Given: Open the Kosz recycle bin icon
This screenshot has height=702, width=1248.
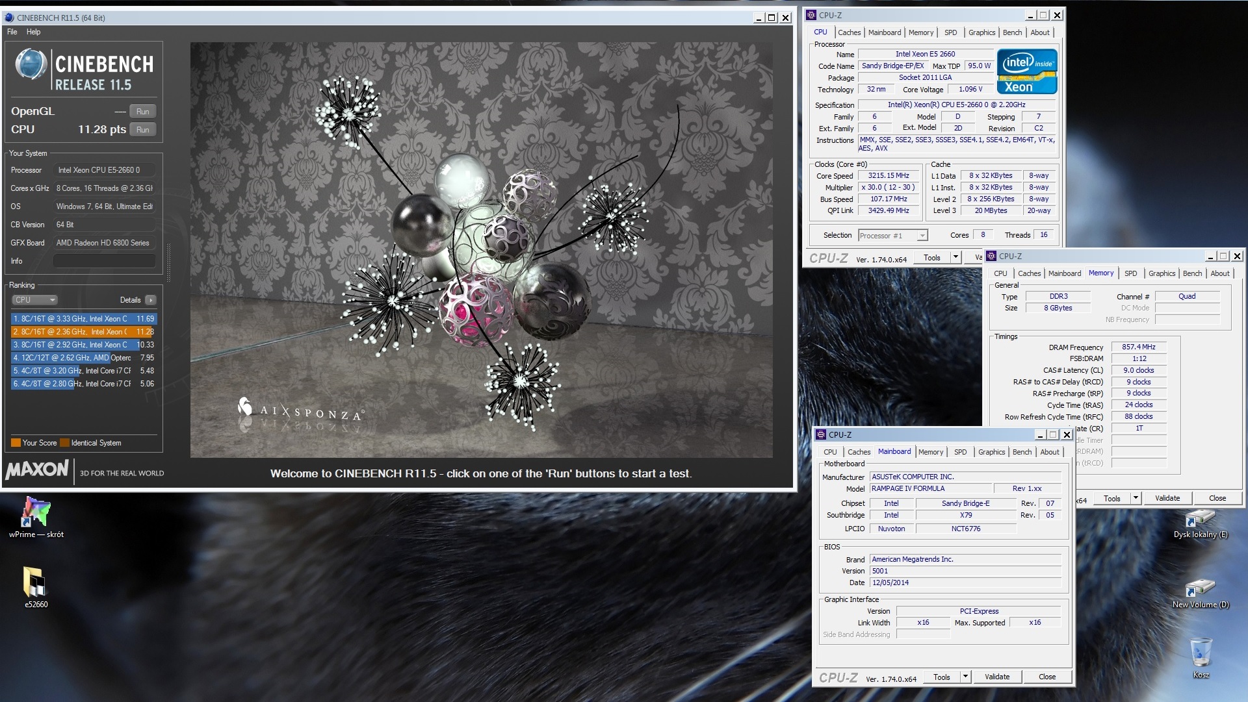Looking at the screenshot, I should click(x=1201, y=657).
